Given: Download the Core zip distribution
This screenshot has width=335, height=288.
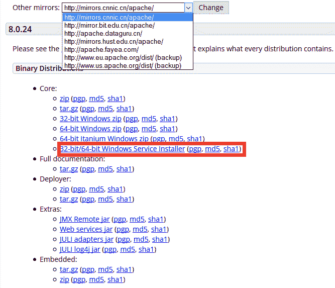Looking at the screenshot, I should click(64, 99).
